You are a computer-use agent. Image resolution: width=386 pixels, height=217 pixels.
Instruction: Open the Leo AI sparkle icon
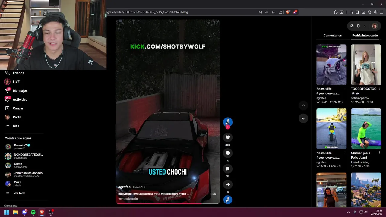click(x=369, y=12)
